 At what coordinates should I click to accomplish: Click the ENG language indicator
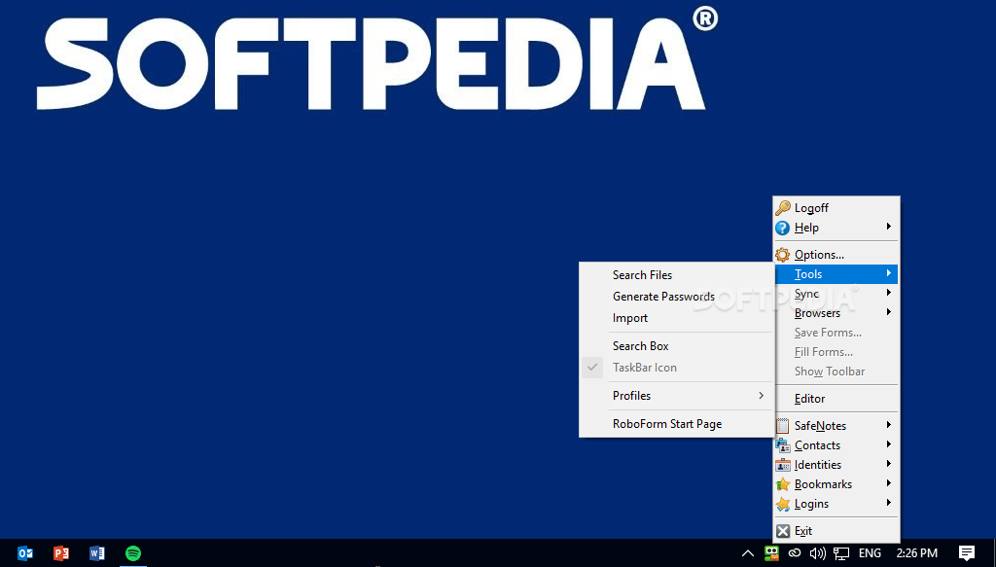(x=870, y=553)
